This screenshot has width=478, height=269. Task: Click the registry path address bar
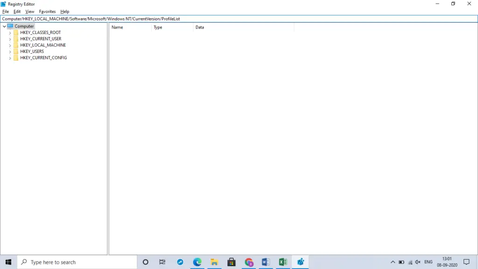click(x=239, y=19)
